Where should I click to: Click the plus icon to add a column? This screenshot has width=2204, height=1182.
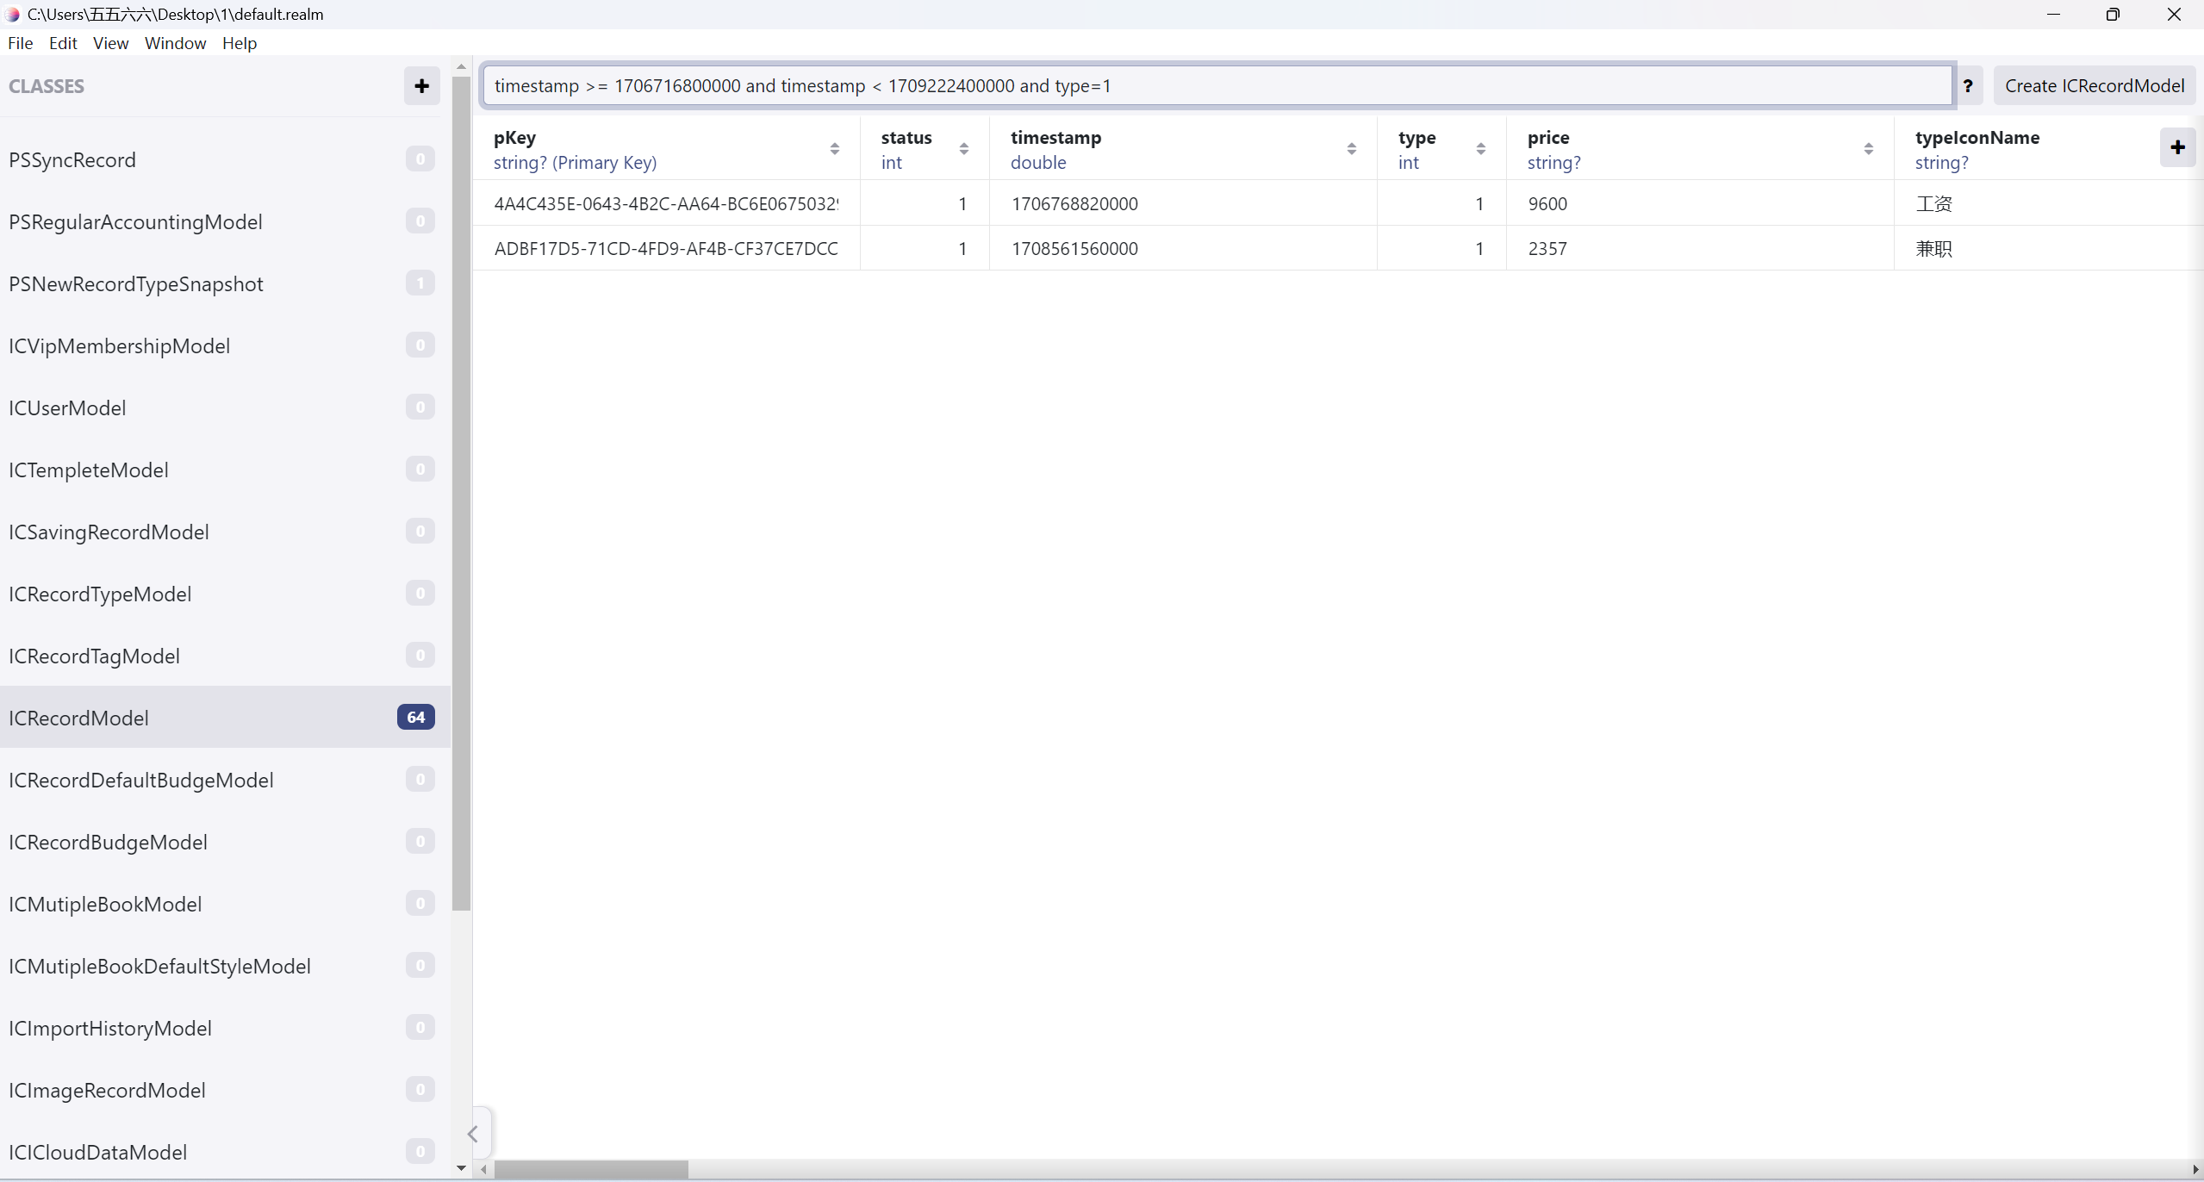(2177, 147)
